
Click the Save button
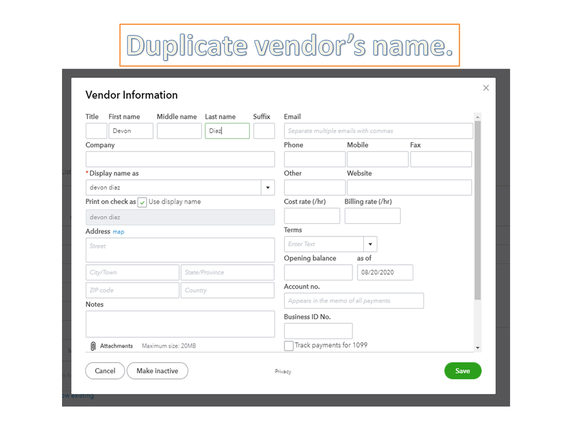(x=463, y=371)
